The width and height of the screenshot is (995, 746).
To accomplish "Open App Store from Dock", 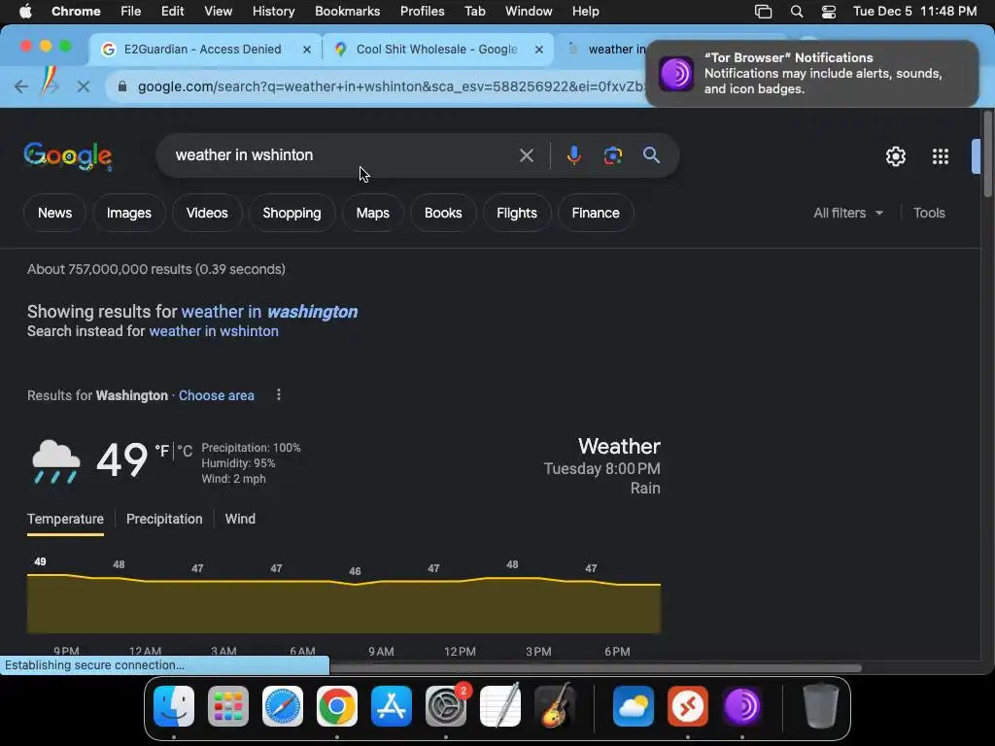I will [x=392, y=705].
